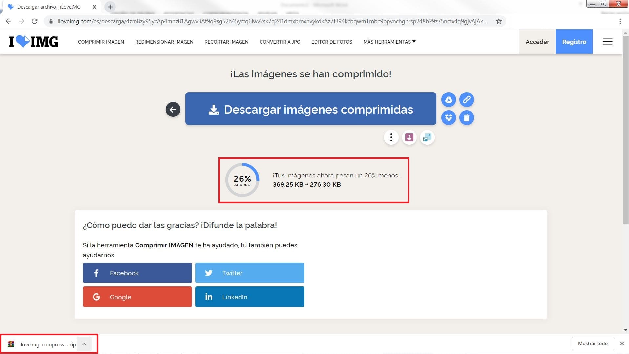Click Mostrar todo downloads button

[593, 344]
